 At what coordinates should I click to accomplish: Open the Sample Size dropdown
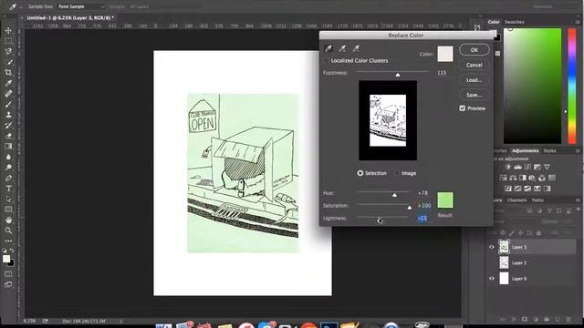coord(81,6)
